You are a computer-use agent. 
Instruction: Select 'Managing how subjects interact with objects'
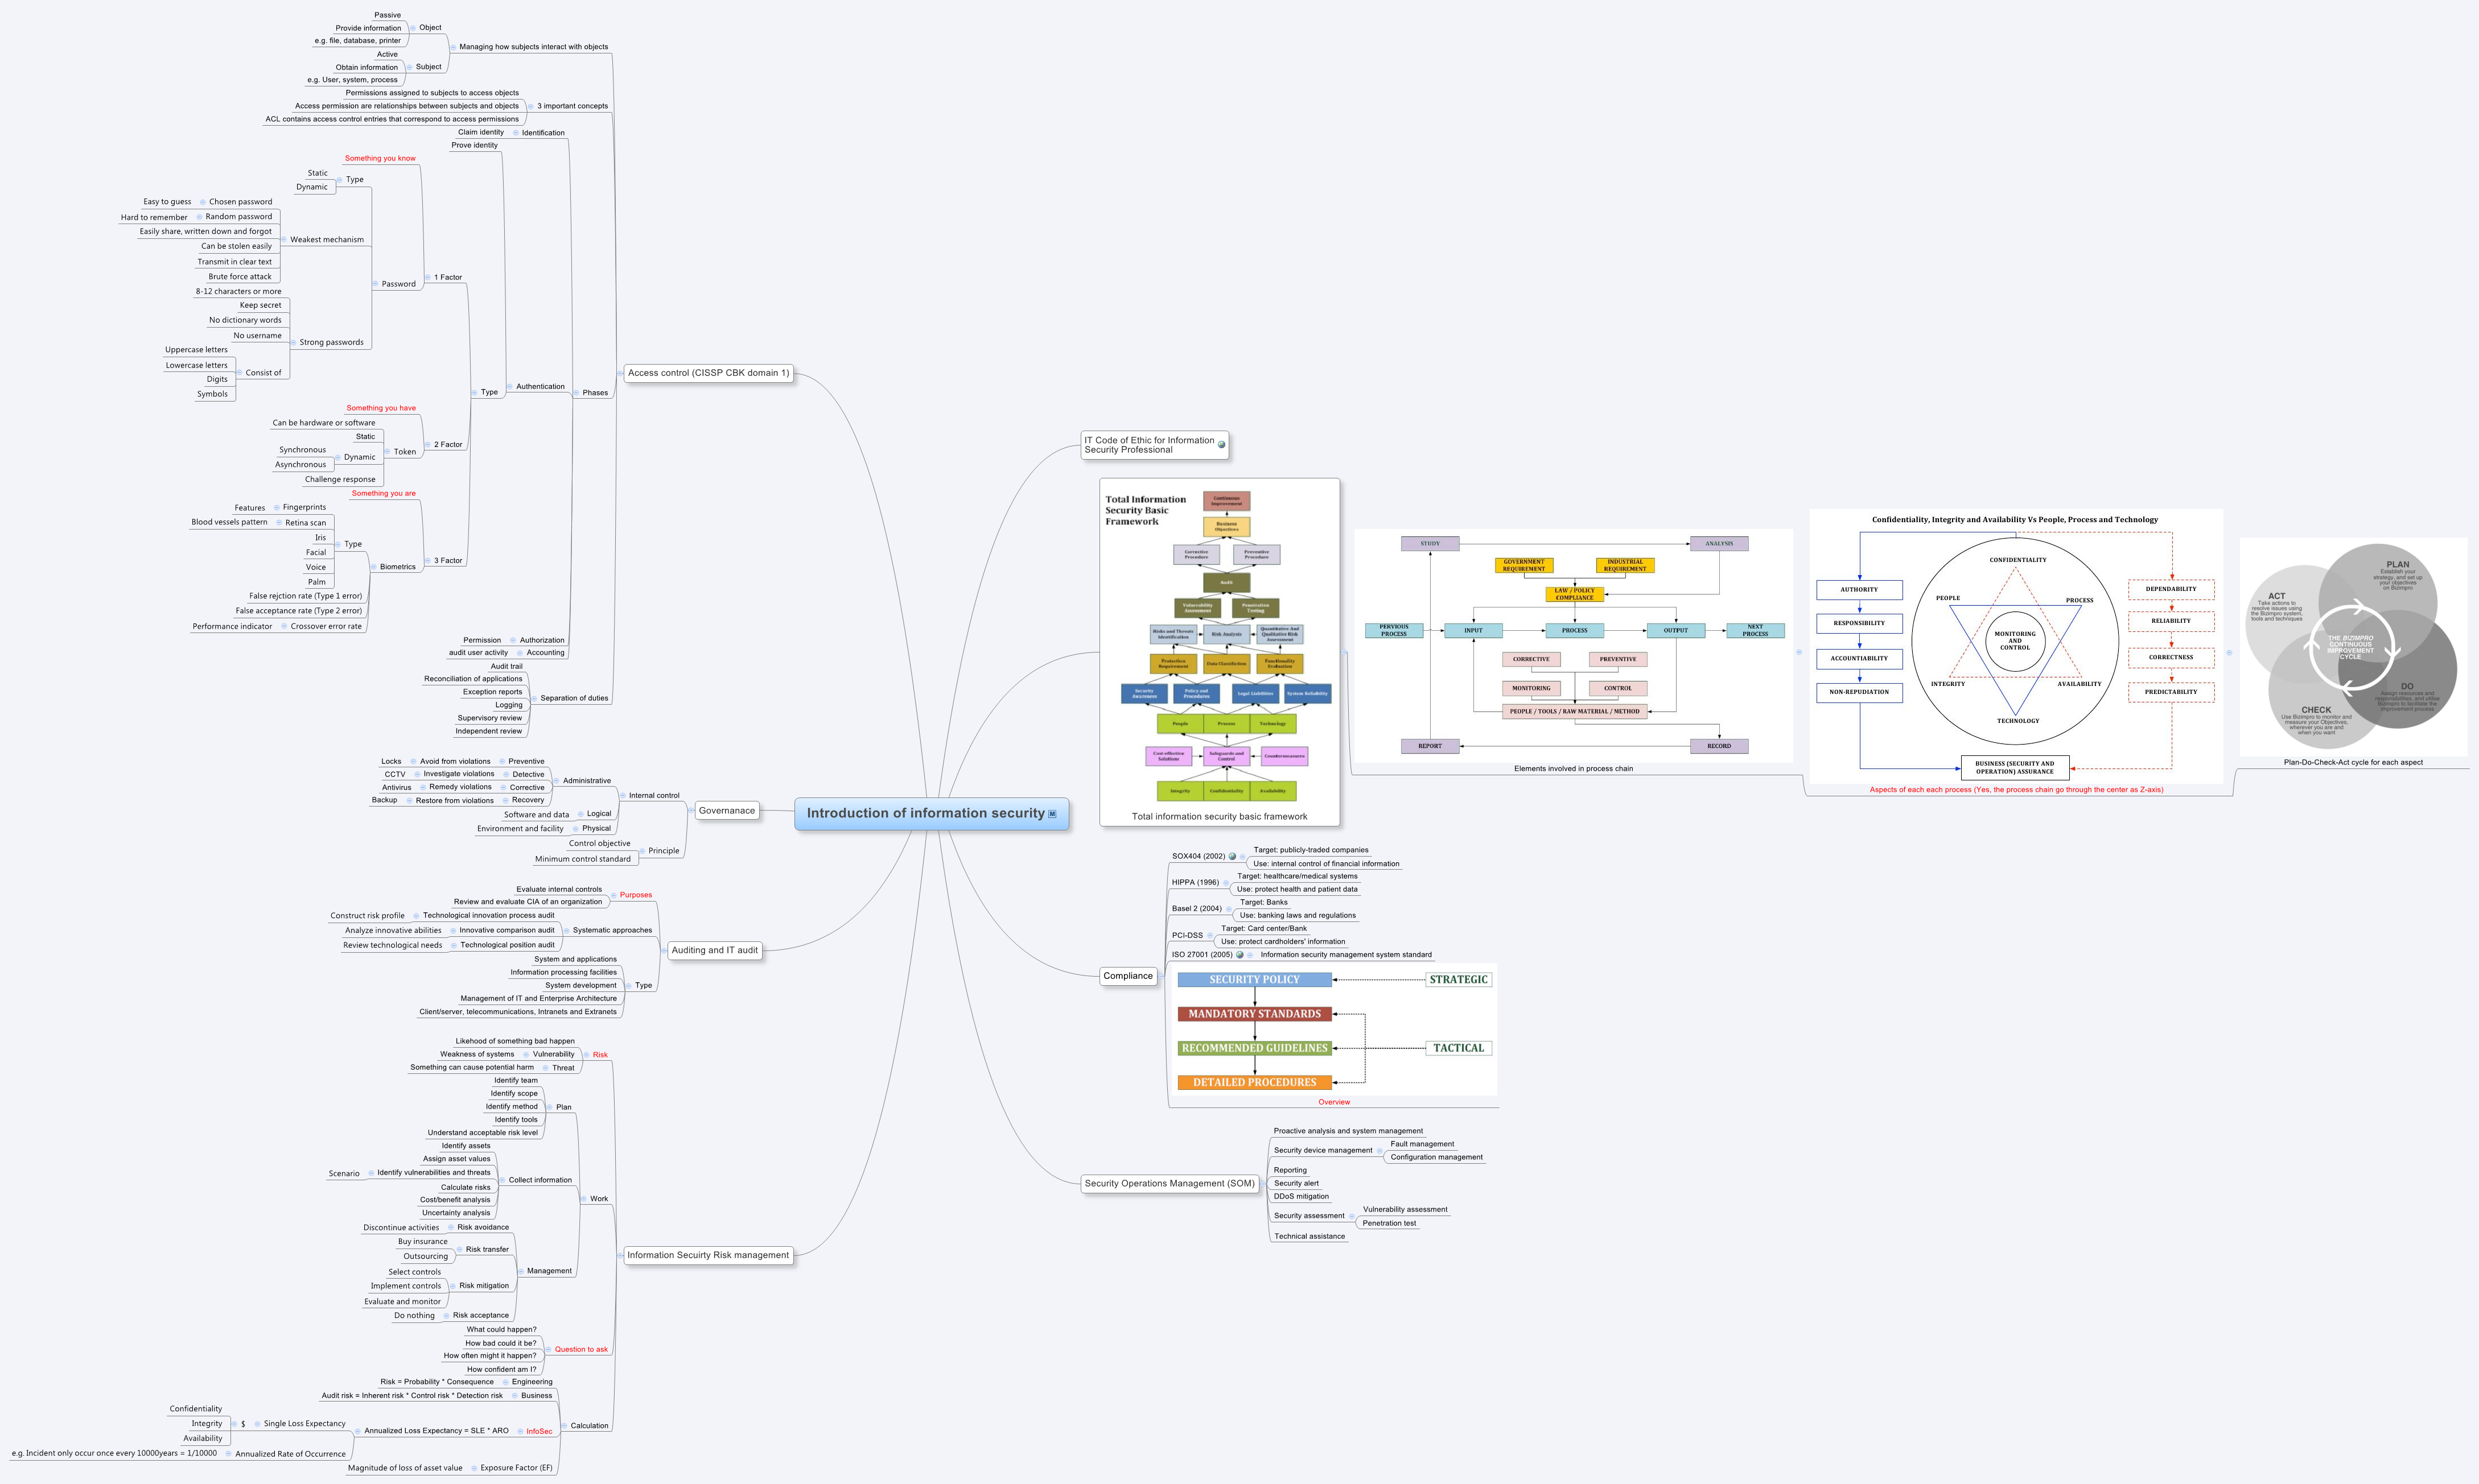pyautogui.click(x=533, y=47)
